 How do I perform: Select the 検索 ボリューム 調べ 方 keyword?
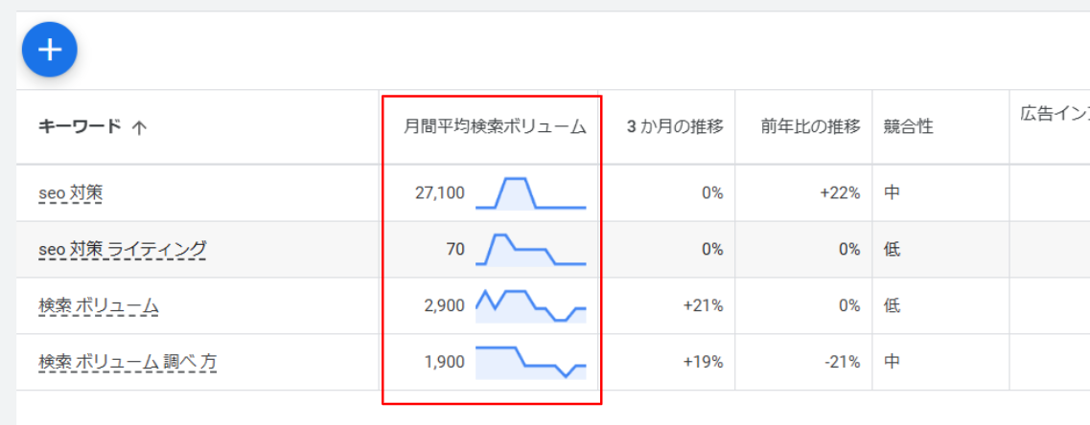coord(128,363)
